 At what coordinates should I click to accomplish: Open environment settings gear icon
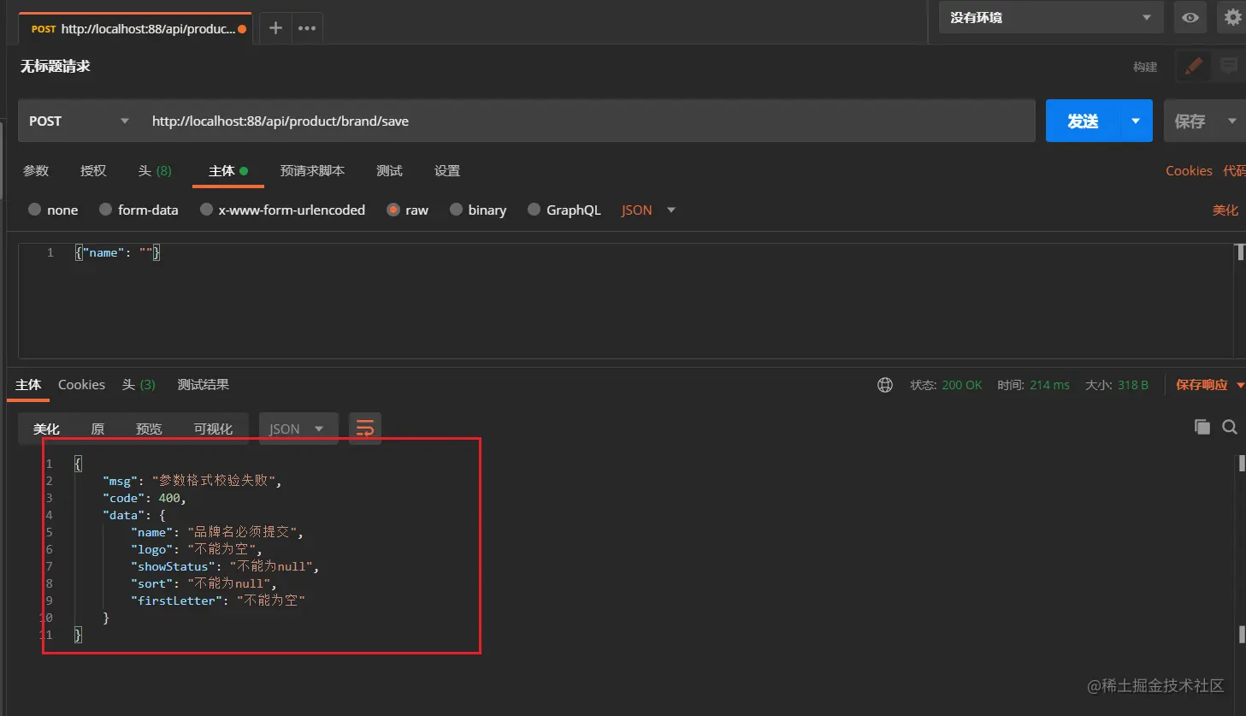click(x=1232, y=17)
